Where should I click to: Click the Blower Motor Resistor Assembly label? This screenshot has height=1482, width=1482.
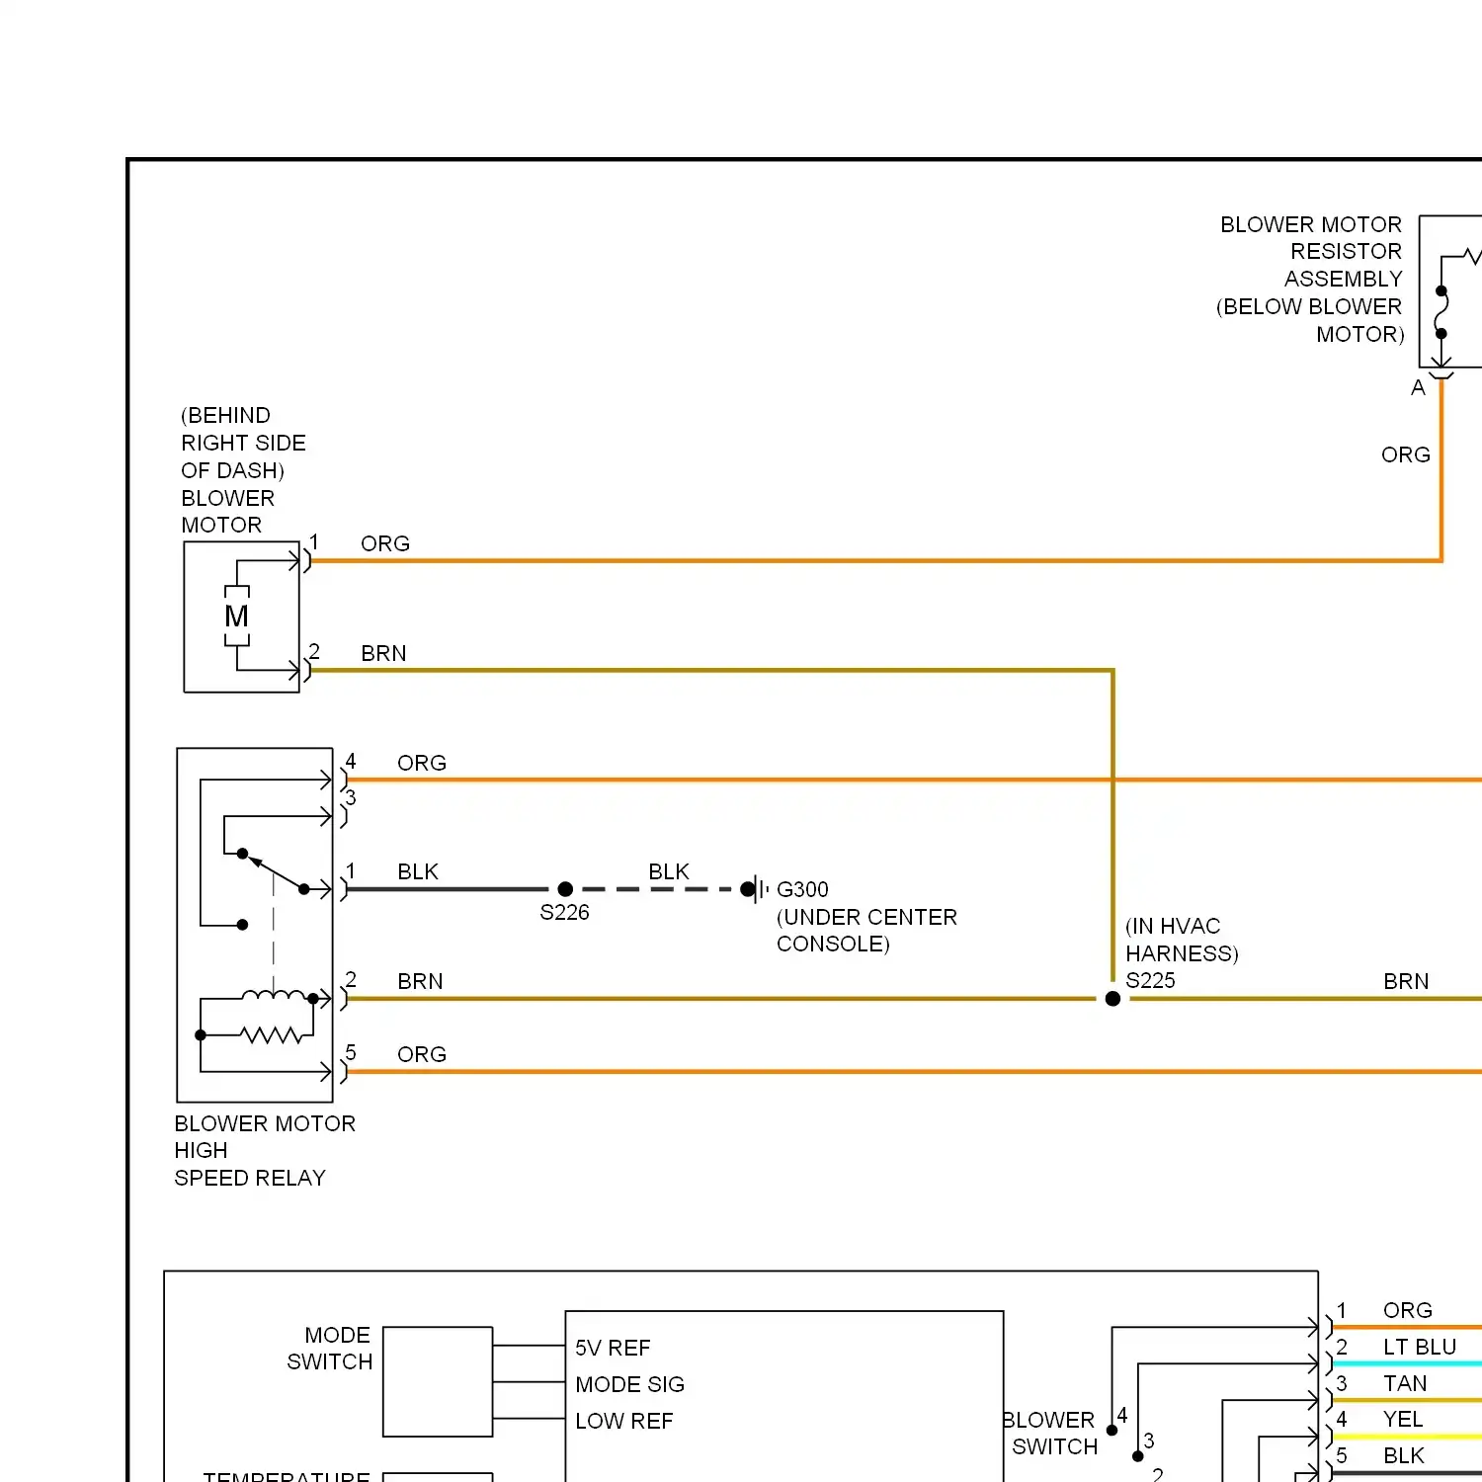(1310, 280)
